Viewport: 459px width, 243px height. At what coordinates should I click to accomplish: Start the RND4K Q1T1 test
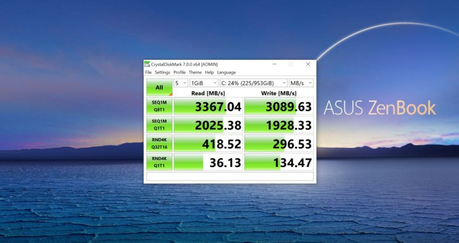(159, 162)
